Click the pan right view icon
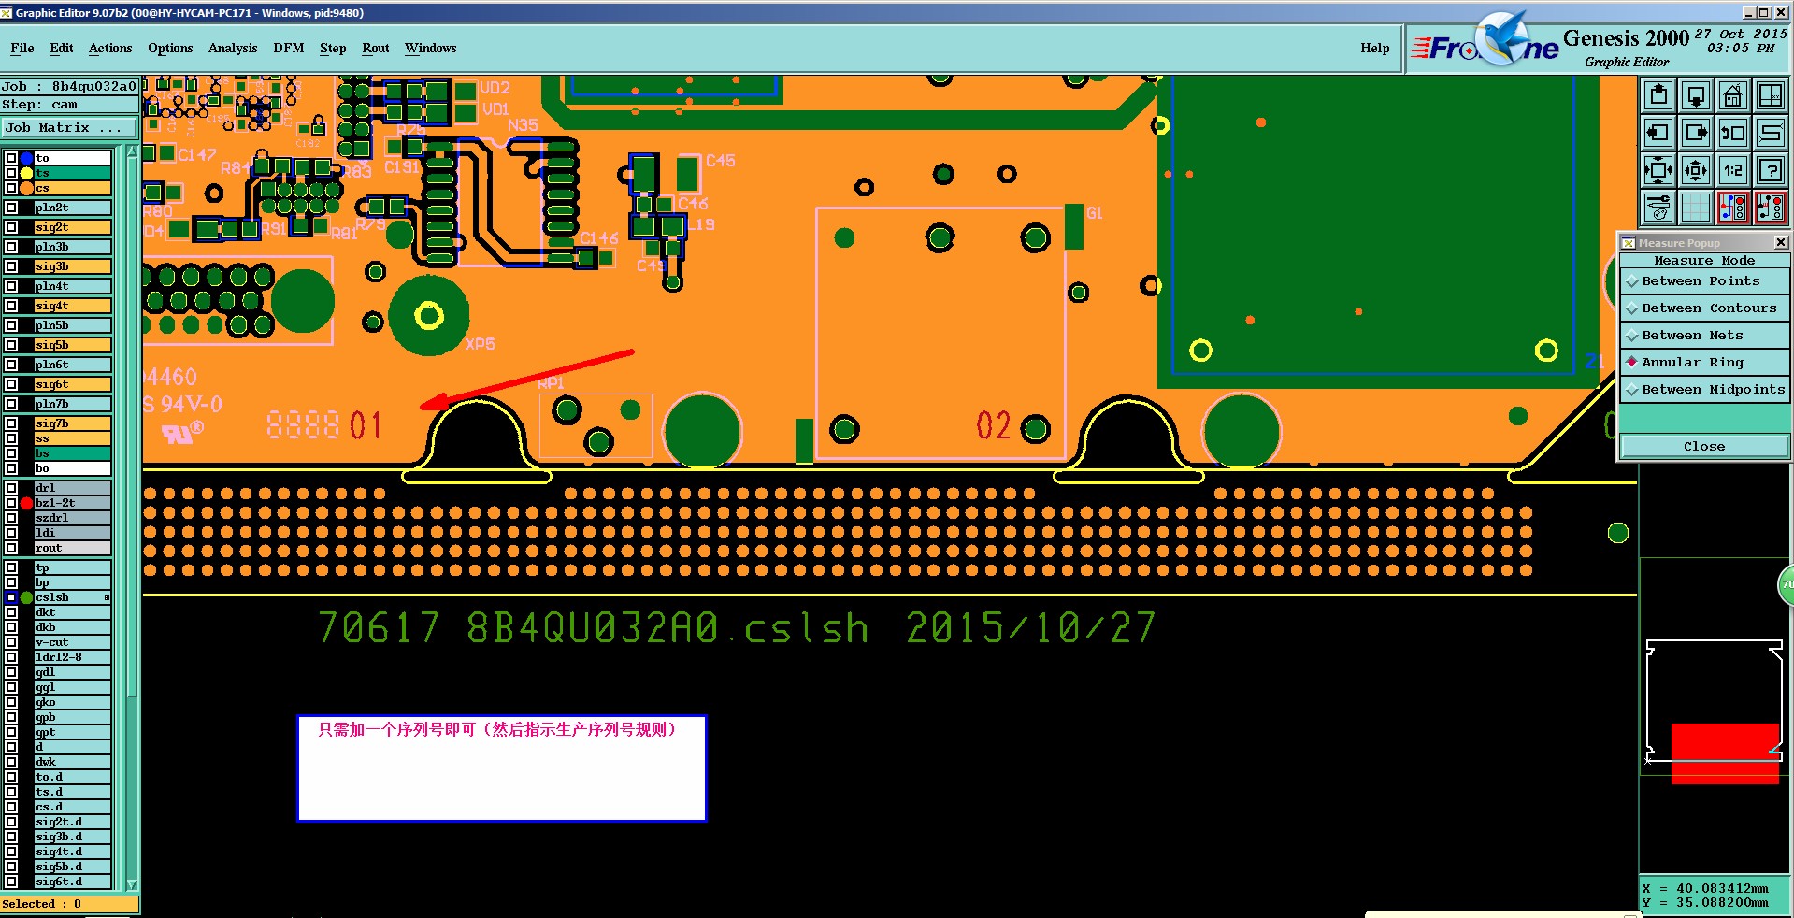The image size is (1794, 918). click(x=1696, y=133)
